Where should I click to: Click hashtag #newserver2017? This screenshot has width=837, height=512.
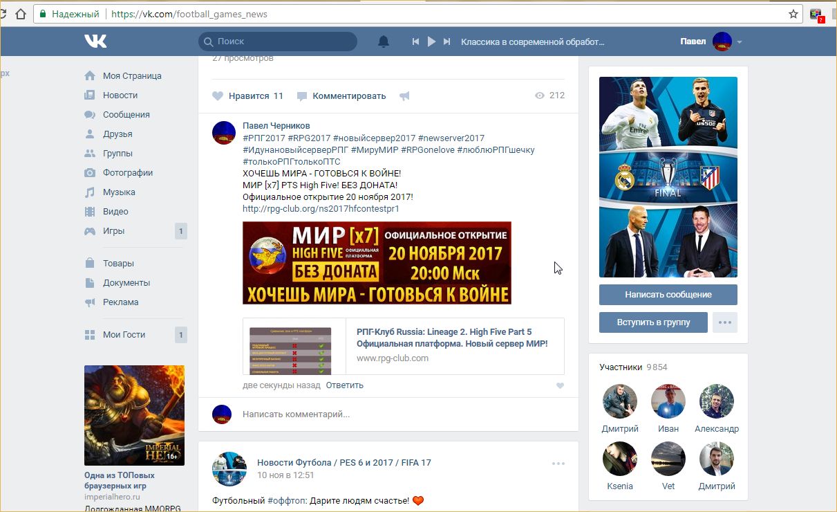click(x=451, y=138)
